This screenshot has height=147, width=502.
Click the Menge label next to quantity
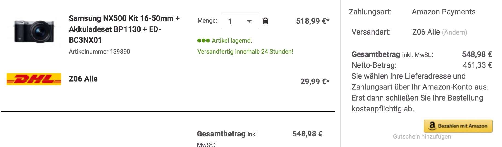click(207, 21)
